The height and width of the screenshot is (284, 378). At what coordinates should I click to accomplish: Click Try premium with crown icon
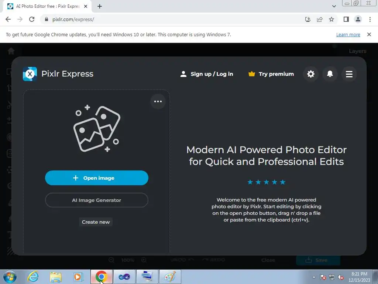[271, 74]
